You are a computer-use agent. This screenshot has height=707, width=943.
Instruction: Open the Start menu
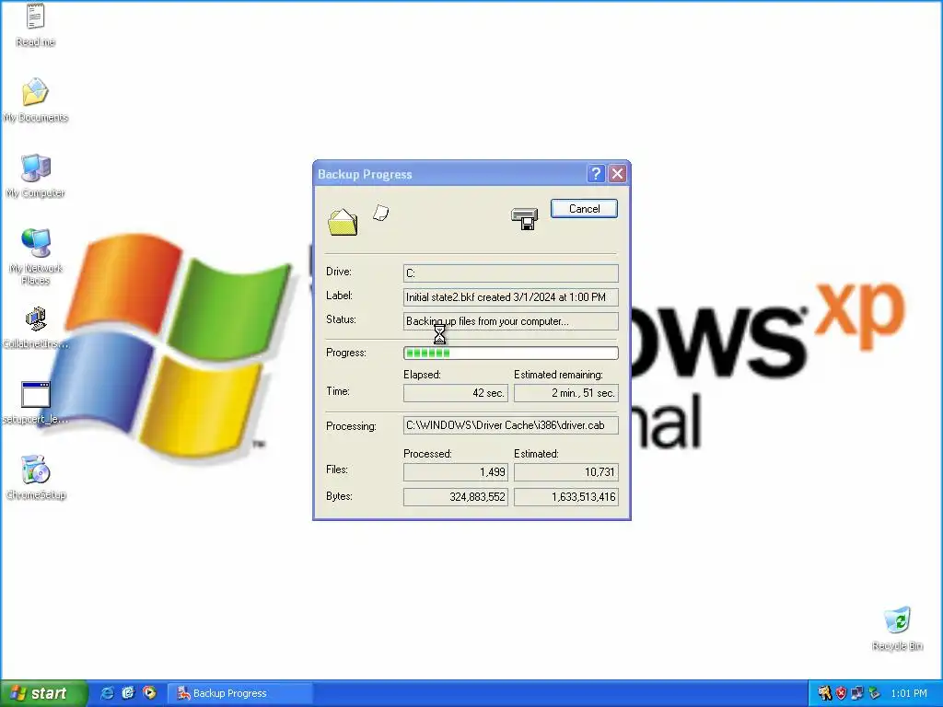coord(43,693)
